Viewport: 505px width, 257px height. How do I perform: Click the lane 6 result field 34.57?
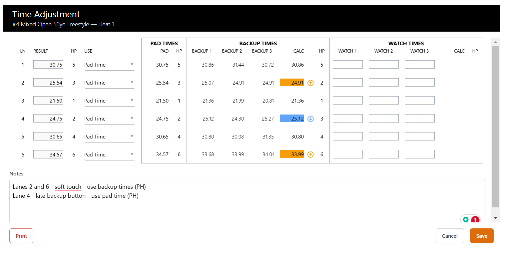pos(48,154)
